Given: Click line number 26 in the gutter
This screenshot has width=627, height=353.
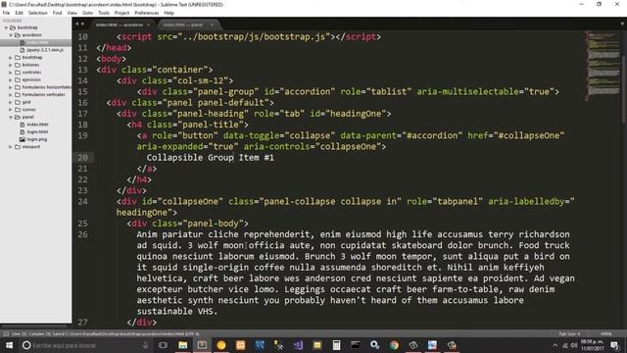Looking at the screenshot, I should 82,234.
